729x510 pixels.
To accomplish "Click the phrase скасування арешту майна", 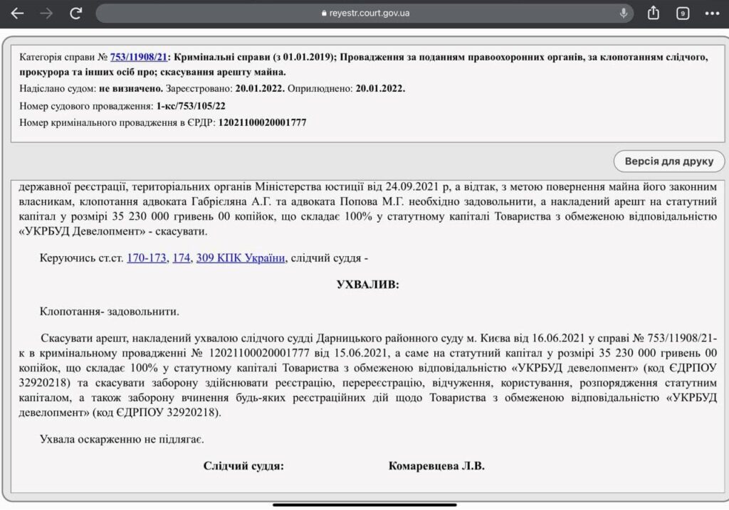I will (x=223, y=72).
